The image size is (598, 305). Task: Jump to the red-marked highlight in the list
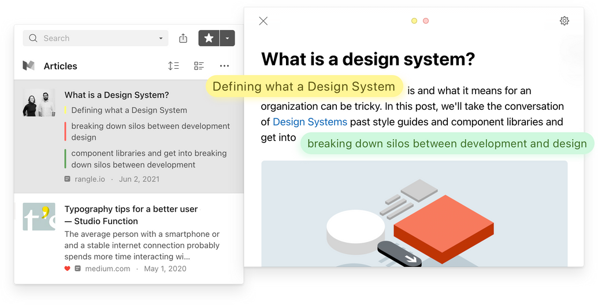click(x=150, y=132)
